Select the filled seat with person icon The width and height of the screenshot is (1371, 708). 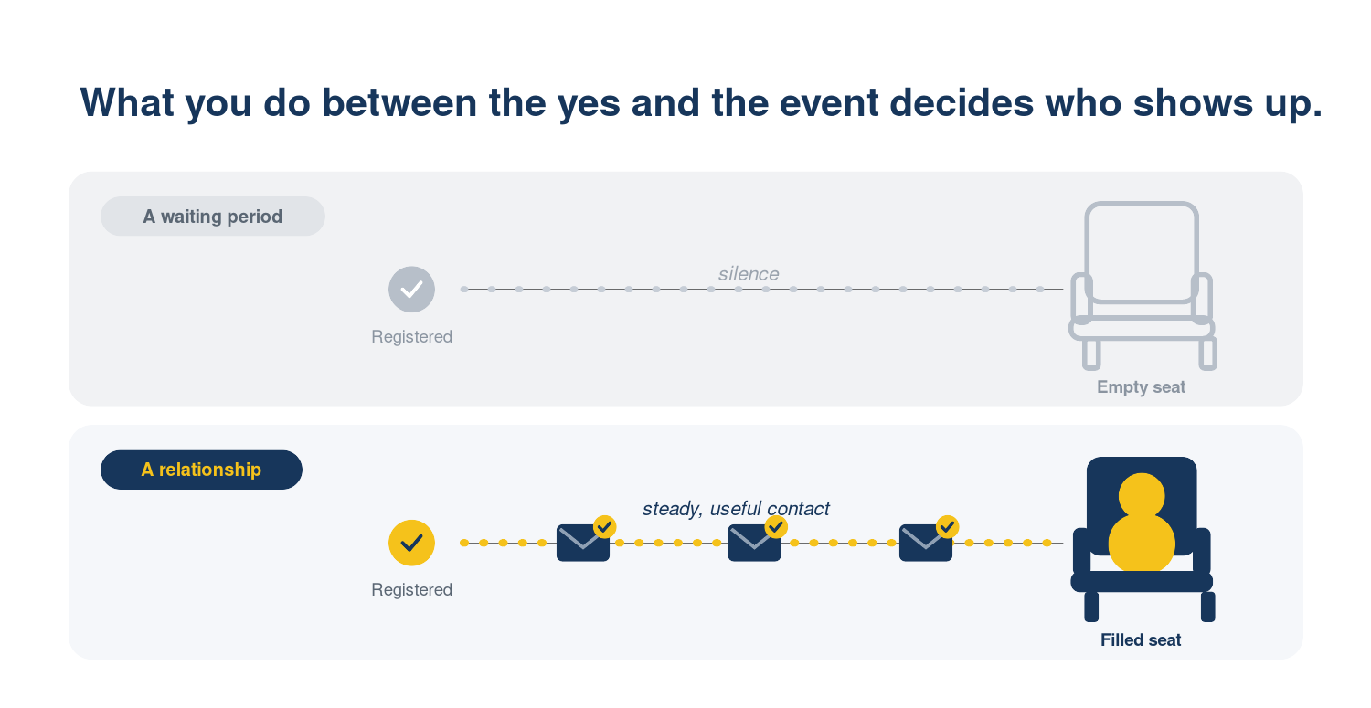click(x=1142, y=539)
